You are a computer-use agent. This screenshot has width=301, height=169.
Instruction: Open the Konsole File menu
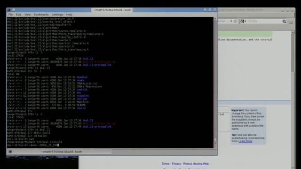pyautogui.click(x=10, y=15)
